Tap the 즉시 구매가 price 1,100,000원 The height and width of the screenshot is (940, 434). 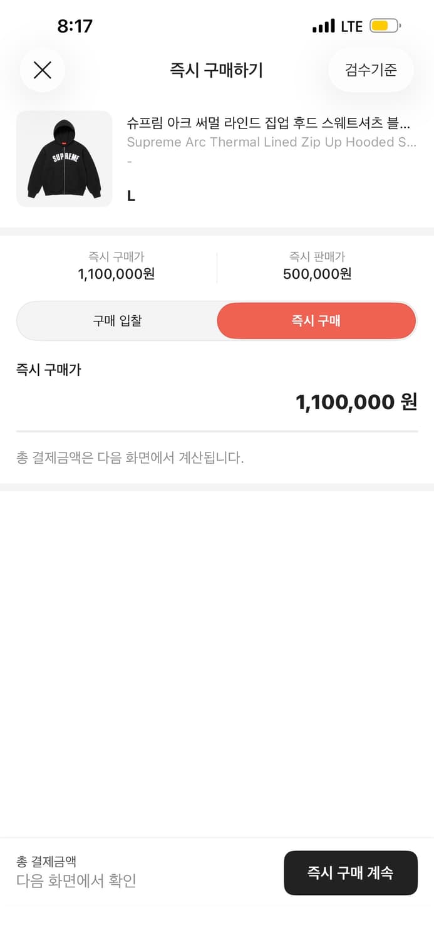[x=115, y=274]
